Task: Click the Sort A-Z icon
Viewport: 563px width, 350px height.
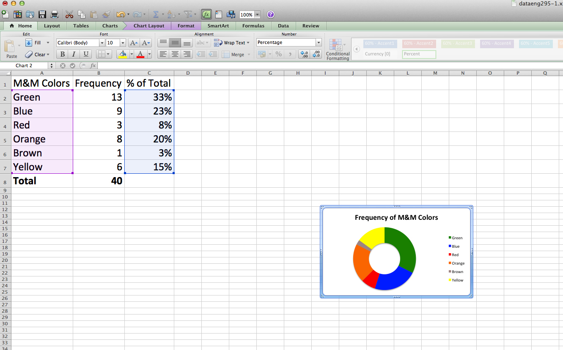Action: (171, 14)
